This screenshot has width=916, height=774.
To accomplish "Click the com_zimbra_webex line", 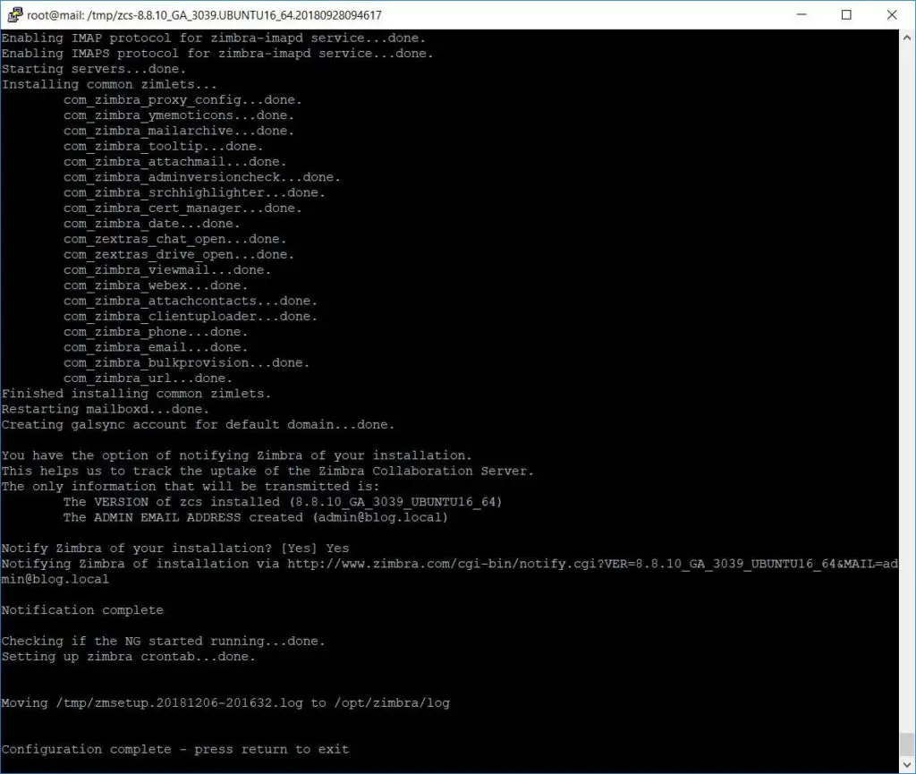I will 156,285.
